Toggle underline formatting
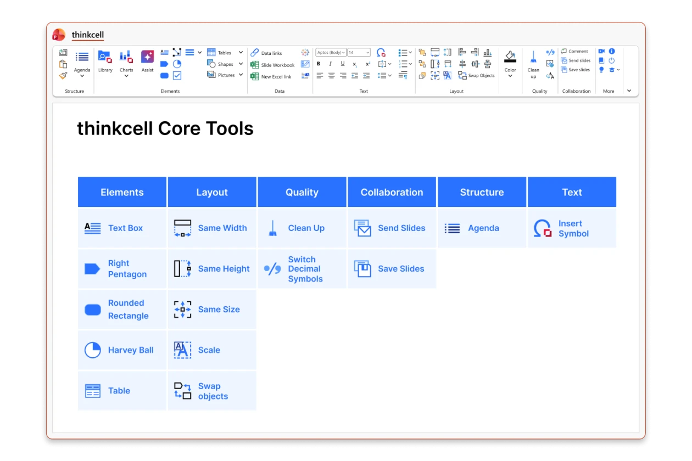Image resolution: width=692 pixels, height=461 pixels. coord(343,64)
